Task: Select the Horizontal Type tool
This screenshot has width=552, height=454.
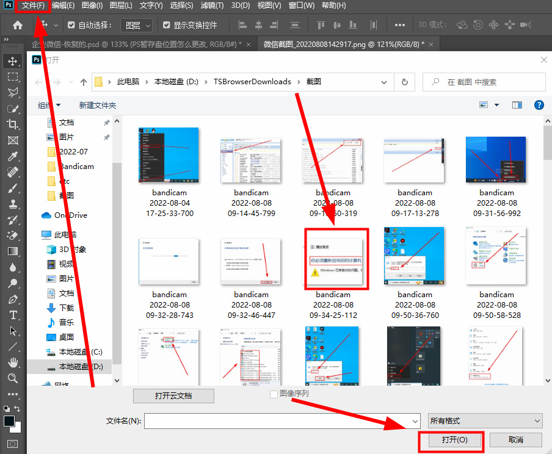Action: 12,315
